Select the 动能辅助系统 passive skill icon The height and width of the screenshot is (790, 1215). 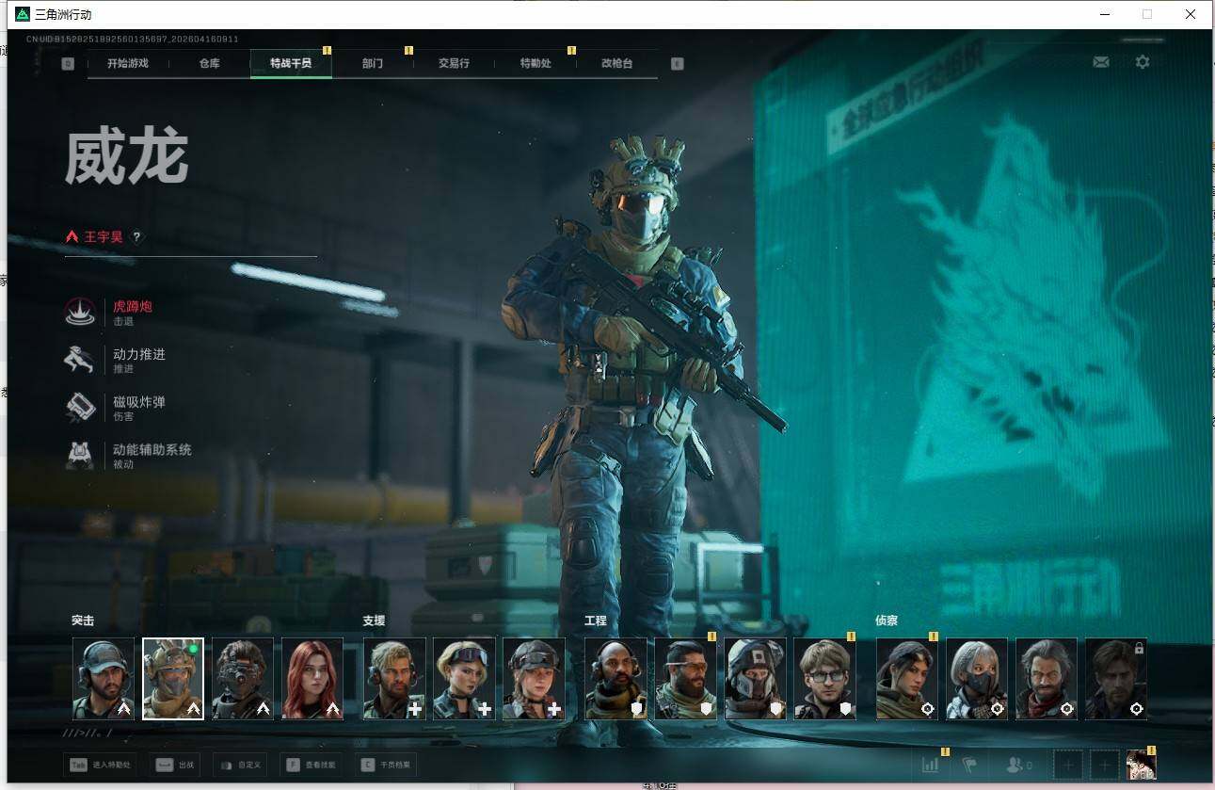[80, 456]
